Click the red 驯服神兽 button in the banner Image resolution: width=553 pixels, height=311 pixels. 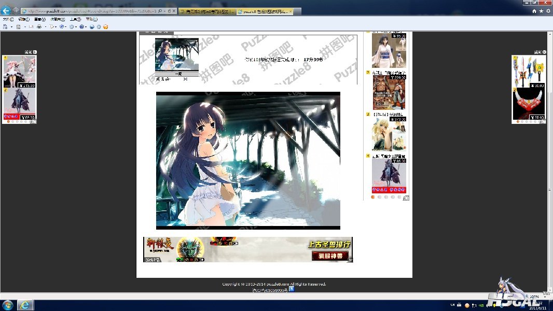pos(330,256)
